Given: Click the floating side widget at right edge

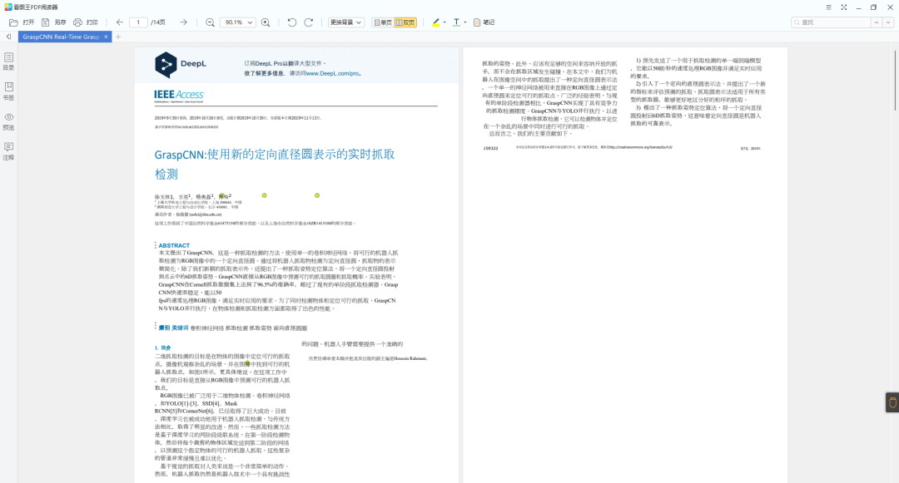Looking at the screenshot, I should point(892,402).
